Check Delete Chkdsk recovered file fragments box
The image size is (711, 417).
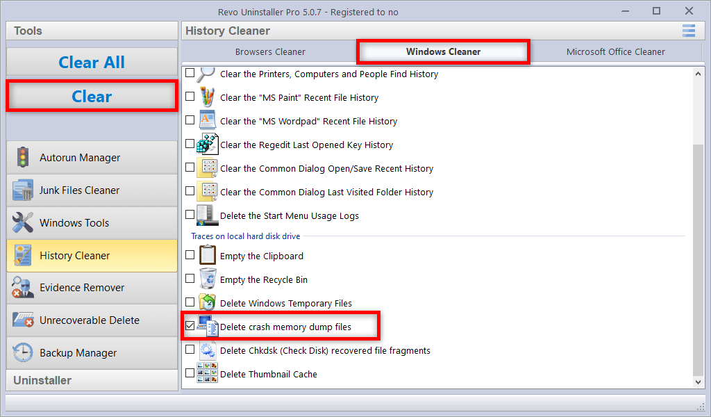point(190,349)
